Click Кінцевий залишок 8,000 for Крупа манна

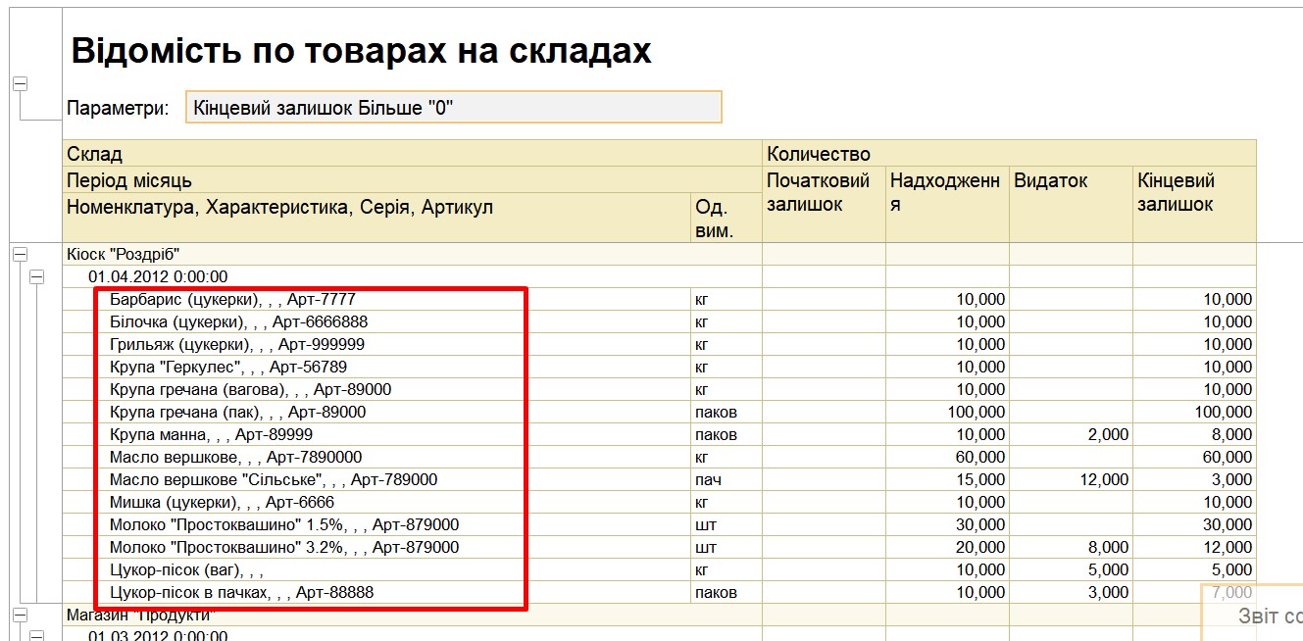[1194, 435]
